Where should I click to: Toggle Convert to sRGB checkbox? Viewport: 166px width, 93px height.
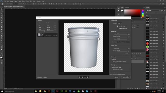pos(112,68)
